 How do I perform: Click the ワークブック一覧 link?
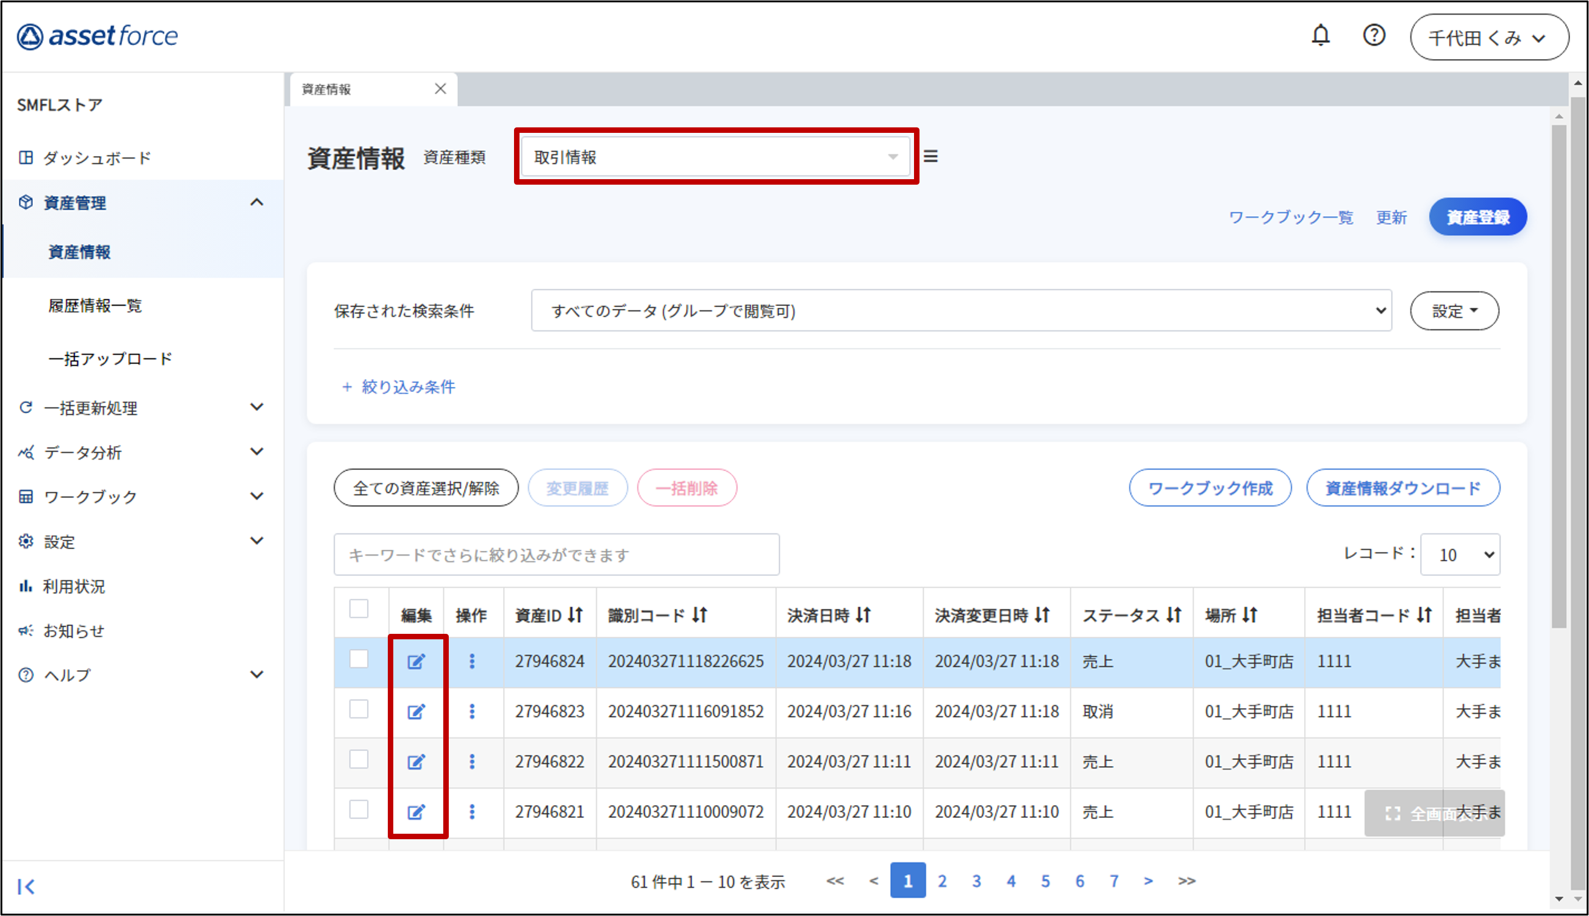pyautogui.click(x=1291, y=218)
